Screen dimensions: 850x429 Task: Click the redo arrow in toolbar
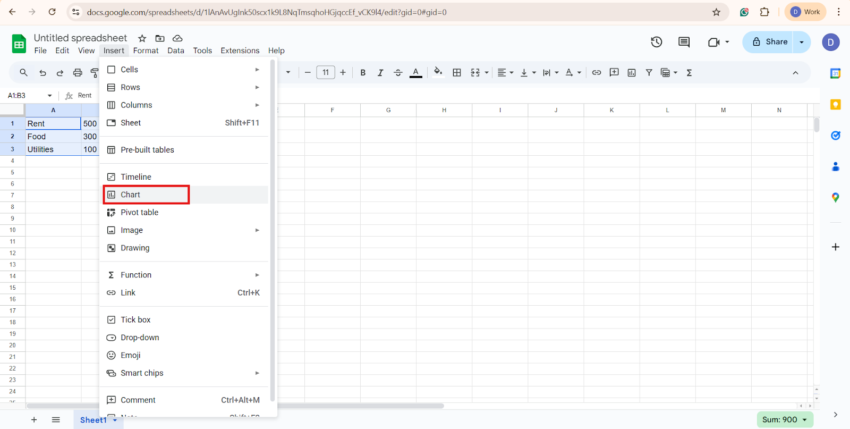pos(60,73)
